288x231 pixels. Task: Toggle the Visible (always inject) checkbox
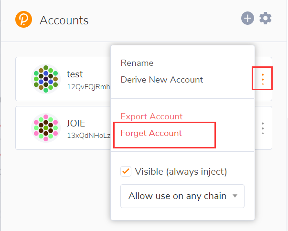coord(126,171)
